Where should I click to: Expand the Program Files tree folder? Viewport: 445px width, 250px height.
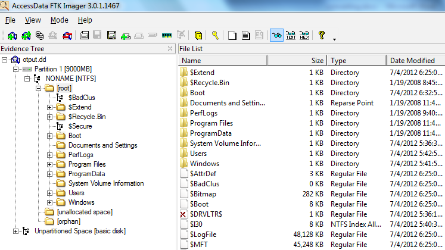pyautogui.click(x=49, y=165)
